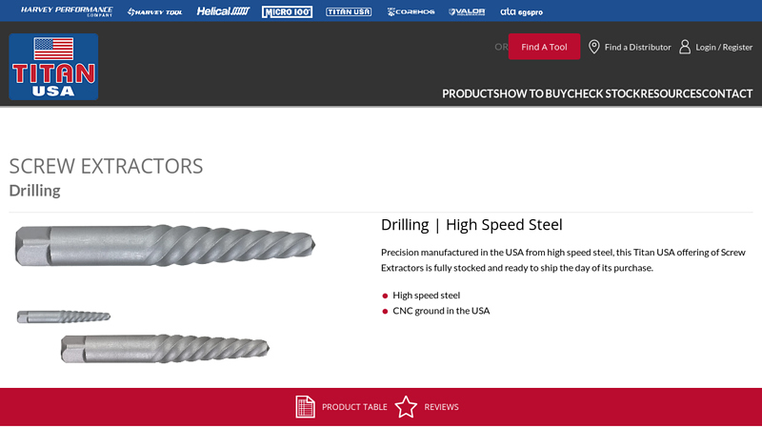Click the 'Drilling | High Speed Steel' title
Image resolution: width=762 pixels, height=429 pixels.
[x=471, y=225]
